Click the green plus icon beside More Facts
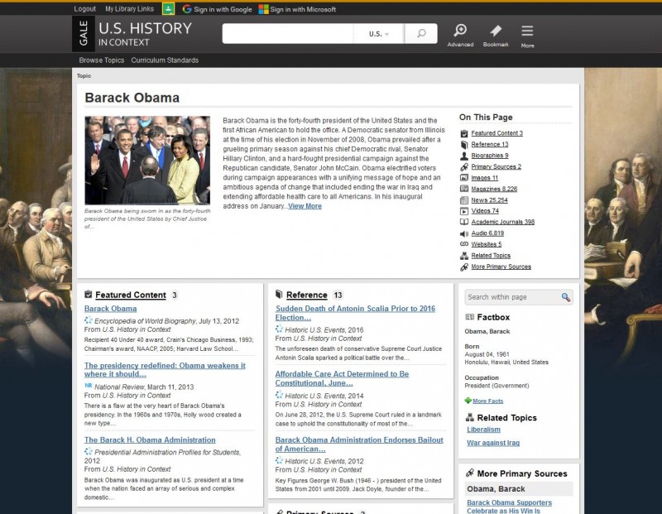This screenshot has width=662, height=514. (x=468, y=401)
